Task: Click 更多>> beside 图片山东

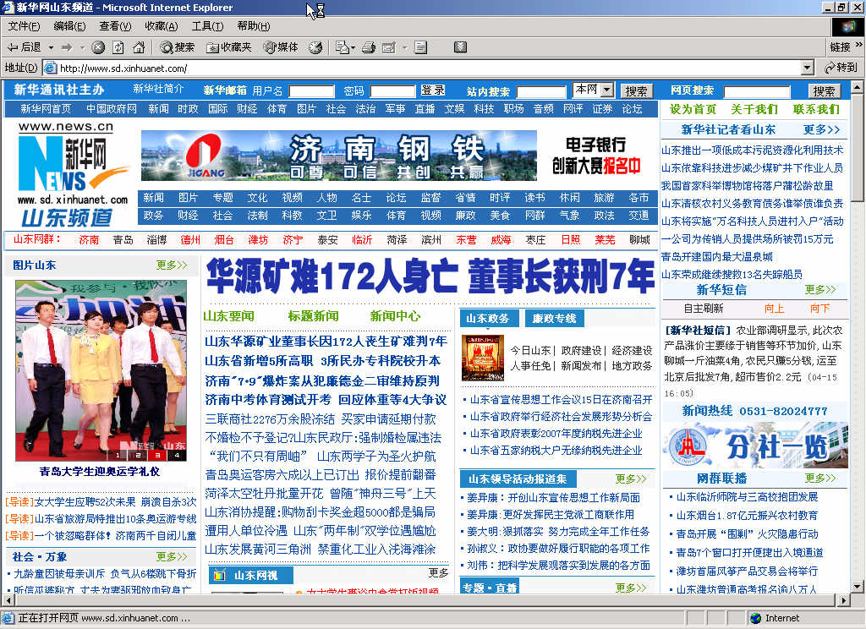Action: click(x=172, y=265)
